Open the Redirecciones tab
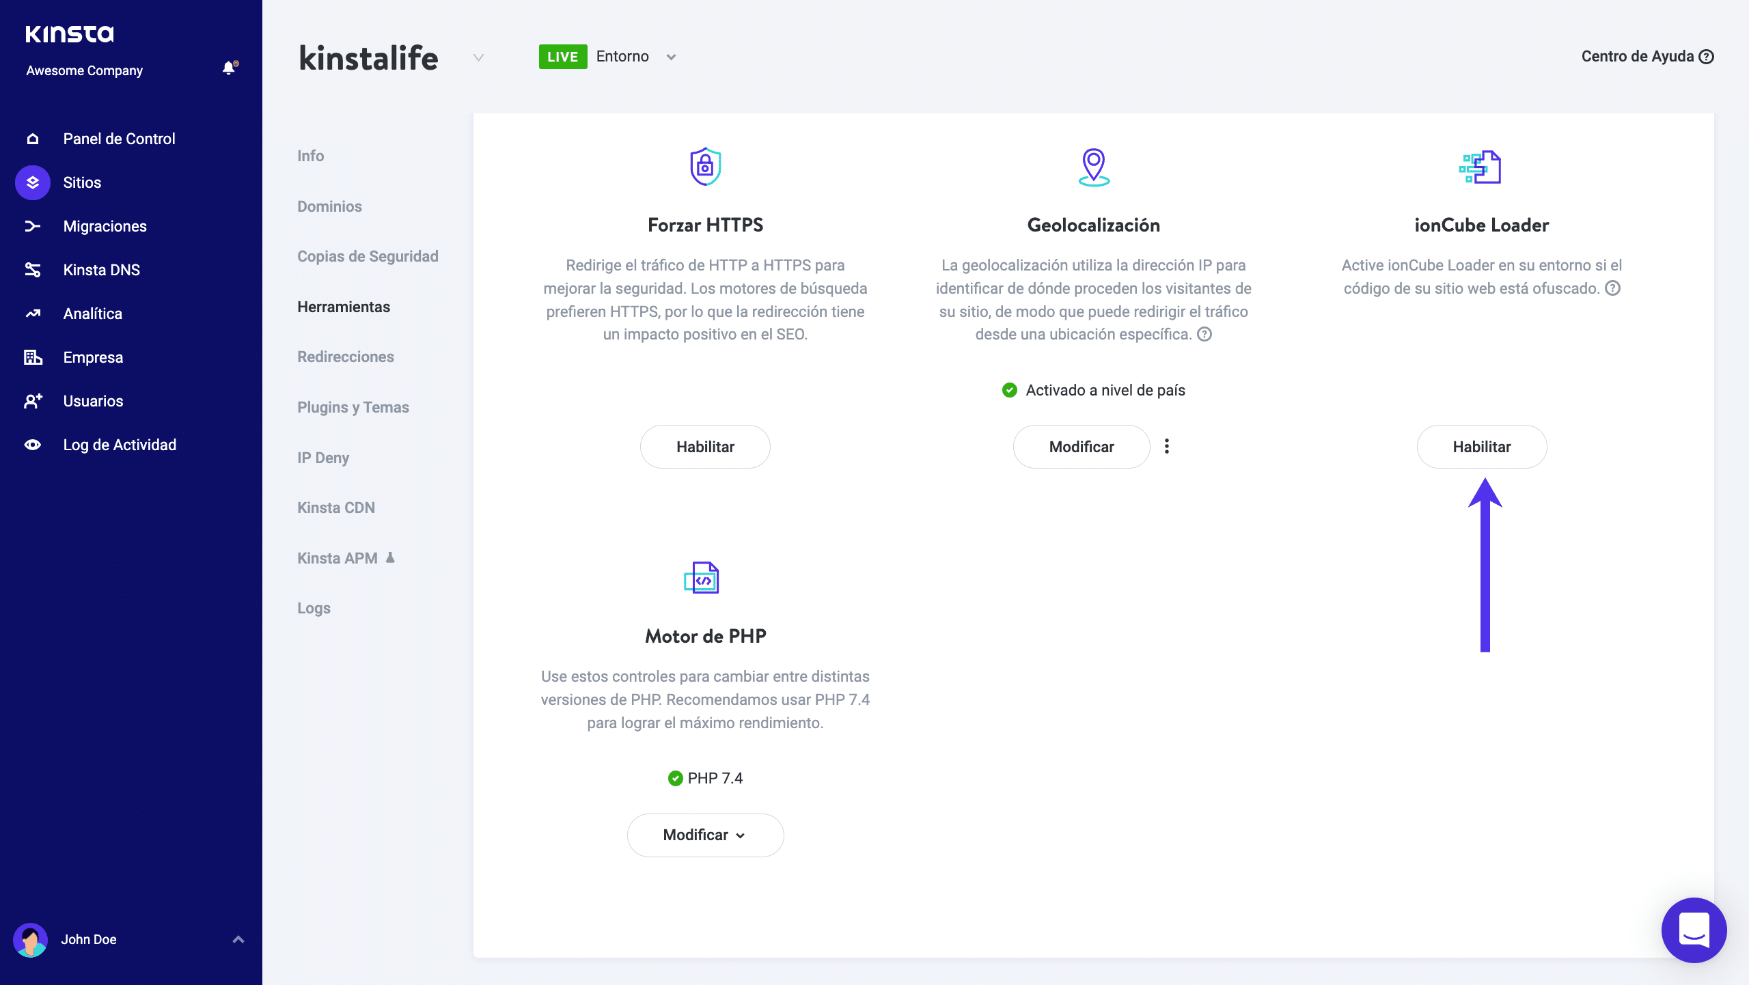Viewport: 1749px width, 985px height. [x=346, y=357]
